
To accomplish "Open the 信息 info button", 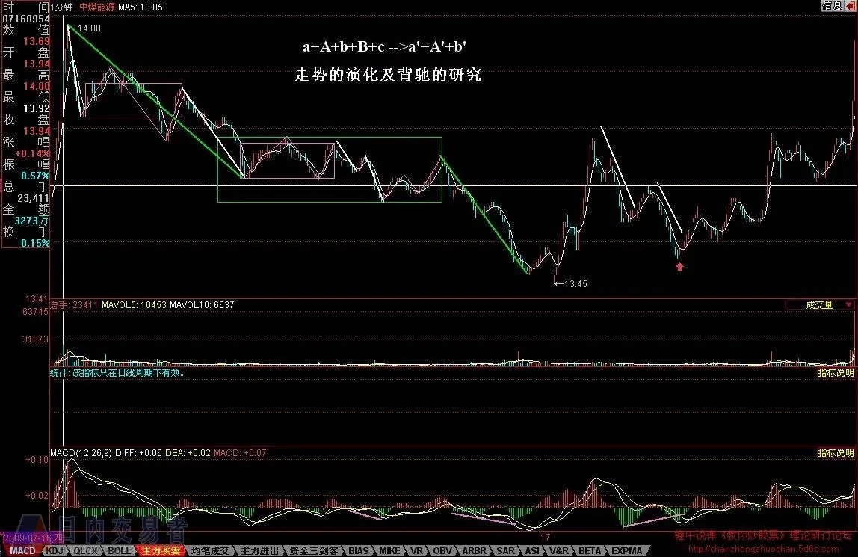I will 833,6.
